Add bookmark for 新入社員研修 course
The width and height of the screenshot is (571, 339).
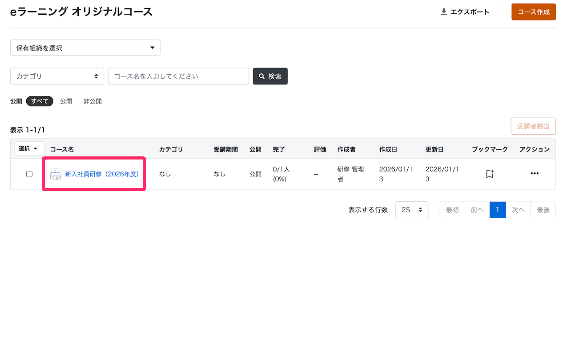[x=490, y=174]
